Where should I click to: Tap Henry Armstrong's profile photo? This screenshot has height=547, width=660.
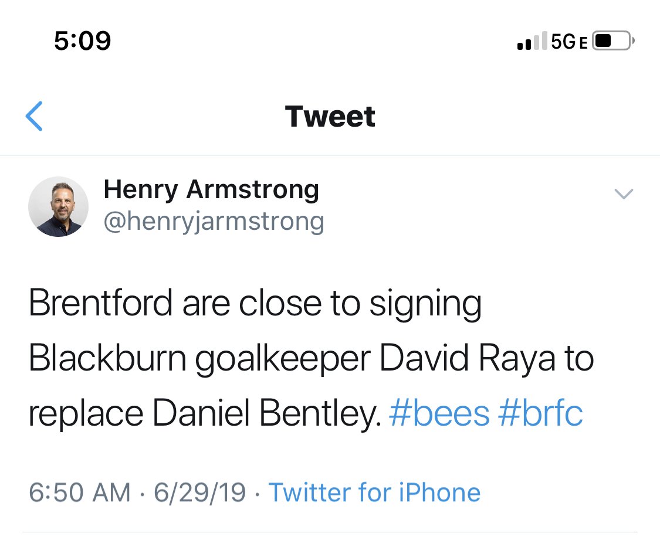pos(59,207)
